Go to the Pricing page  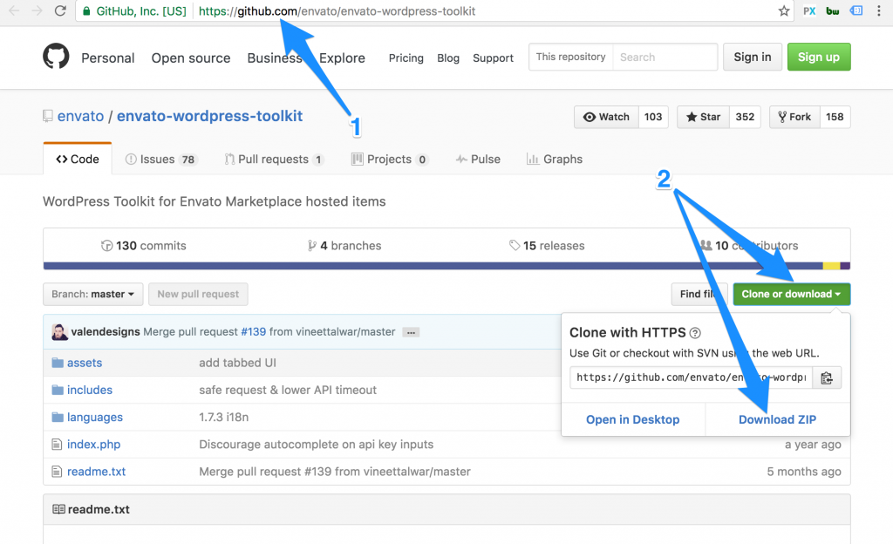pos(406,58)
